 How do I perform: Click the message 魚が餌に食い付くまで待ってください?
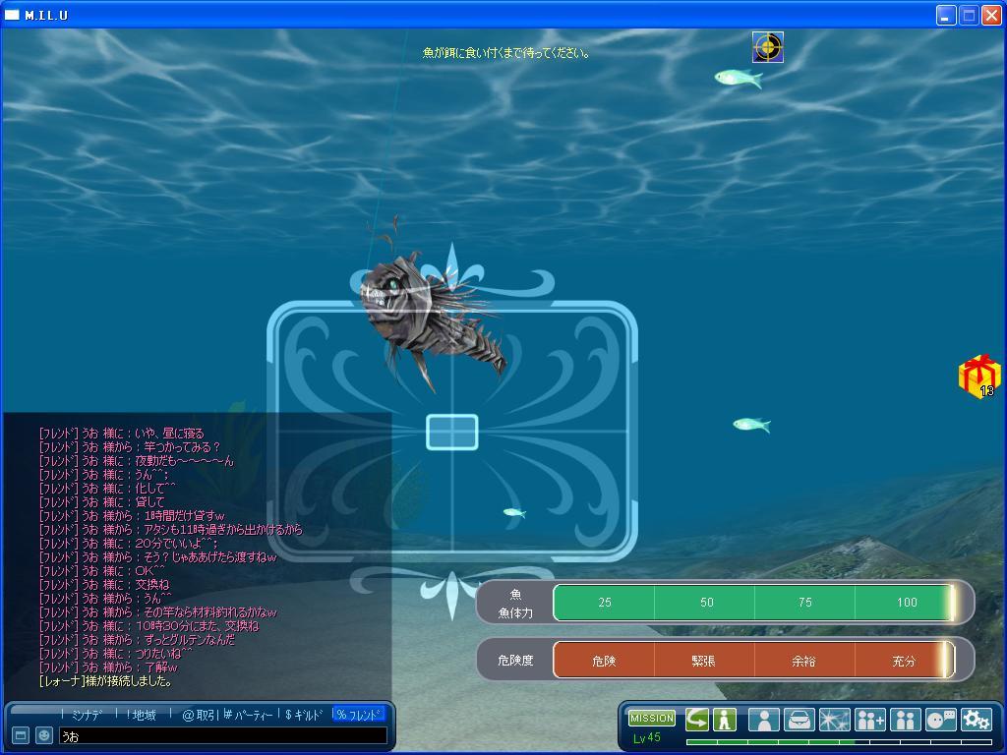[x=505, y=53]
